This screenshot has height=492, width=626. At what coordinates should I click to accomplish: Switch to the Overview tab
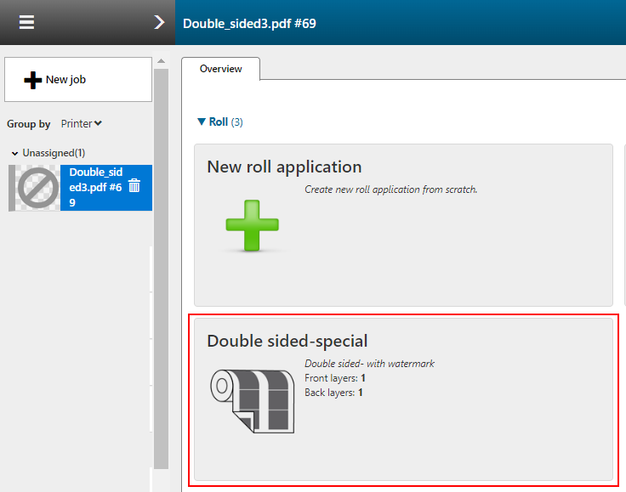pyautogui.click(x=220, y=69)
